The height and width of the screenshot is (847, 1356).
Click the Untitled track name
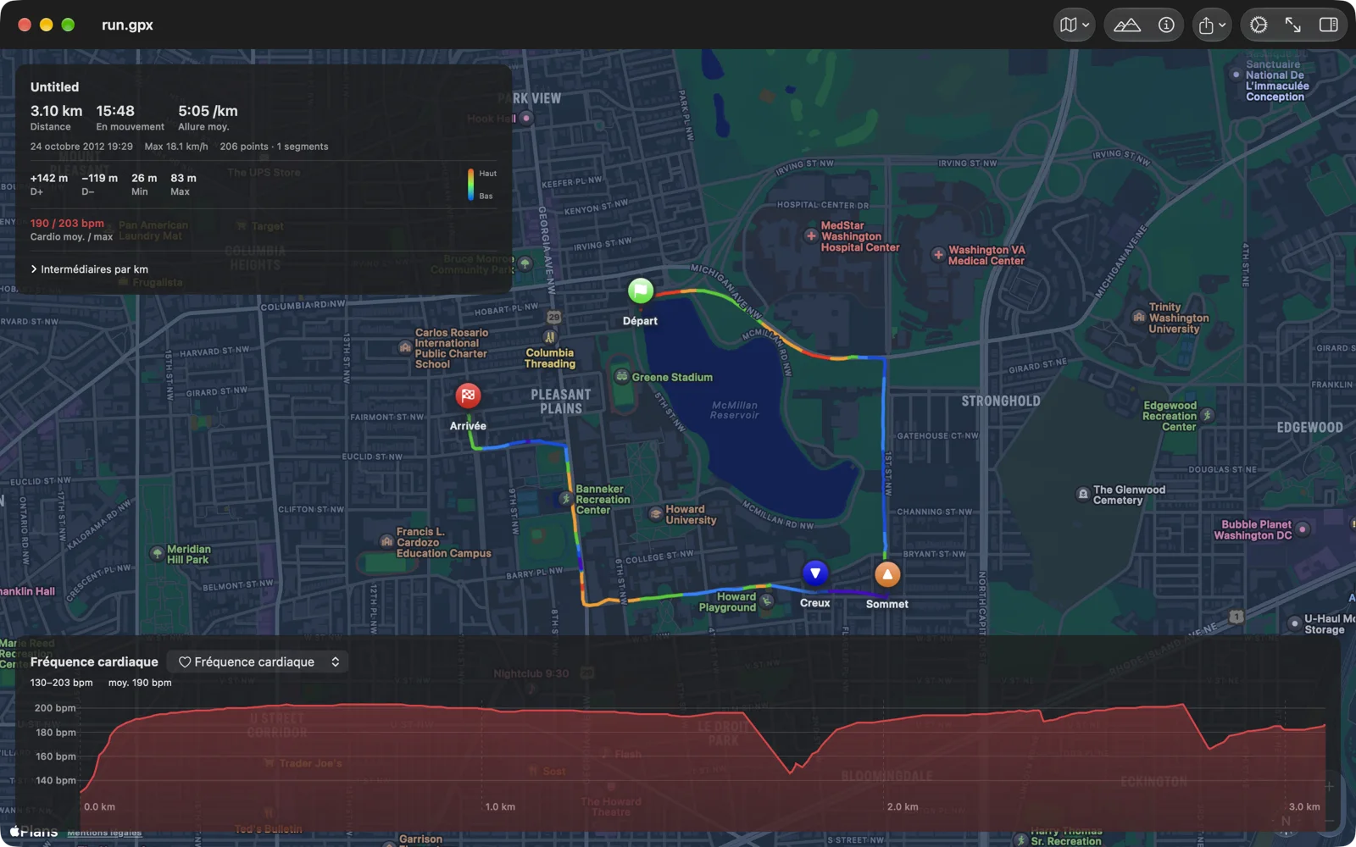(54, 87)
